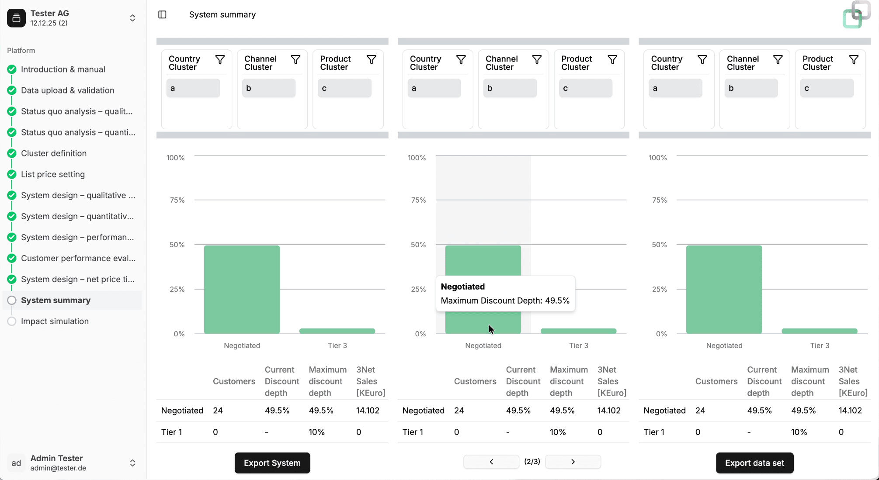Image resolution: width=879 pixels, height=480 pixels.
Task: Click the Negotiated bar in first chart
Action: 242,289
